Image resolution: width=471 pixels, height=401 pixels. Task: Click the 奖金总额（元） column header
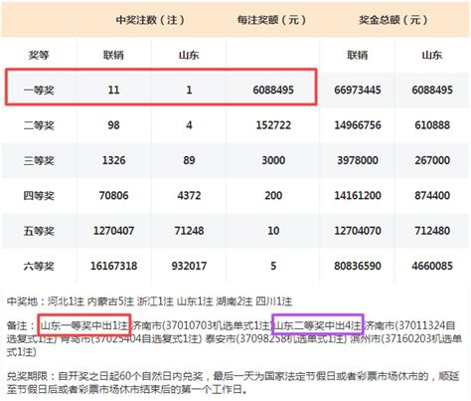tap(393, 20)
